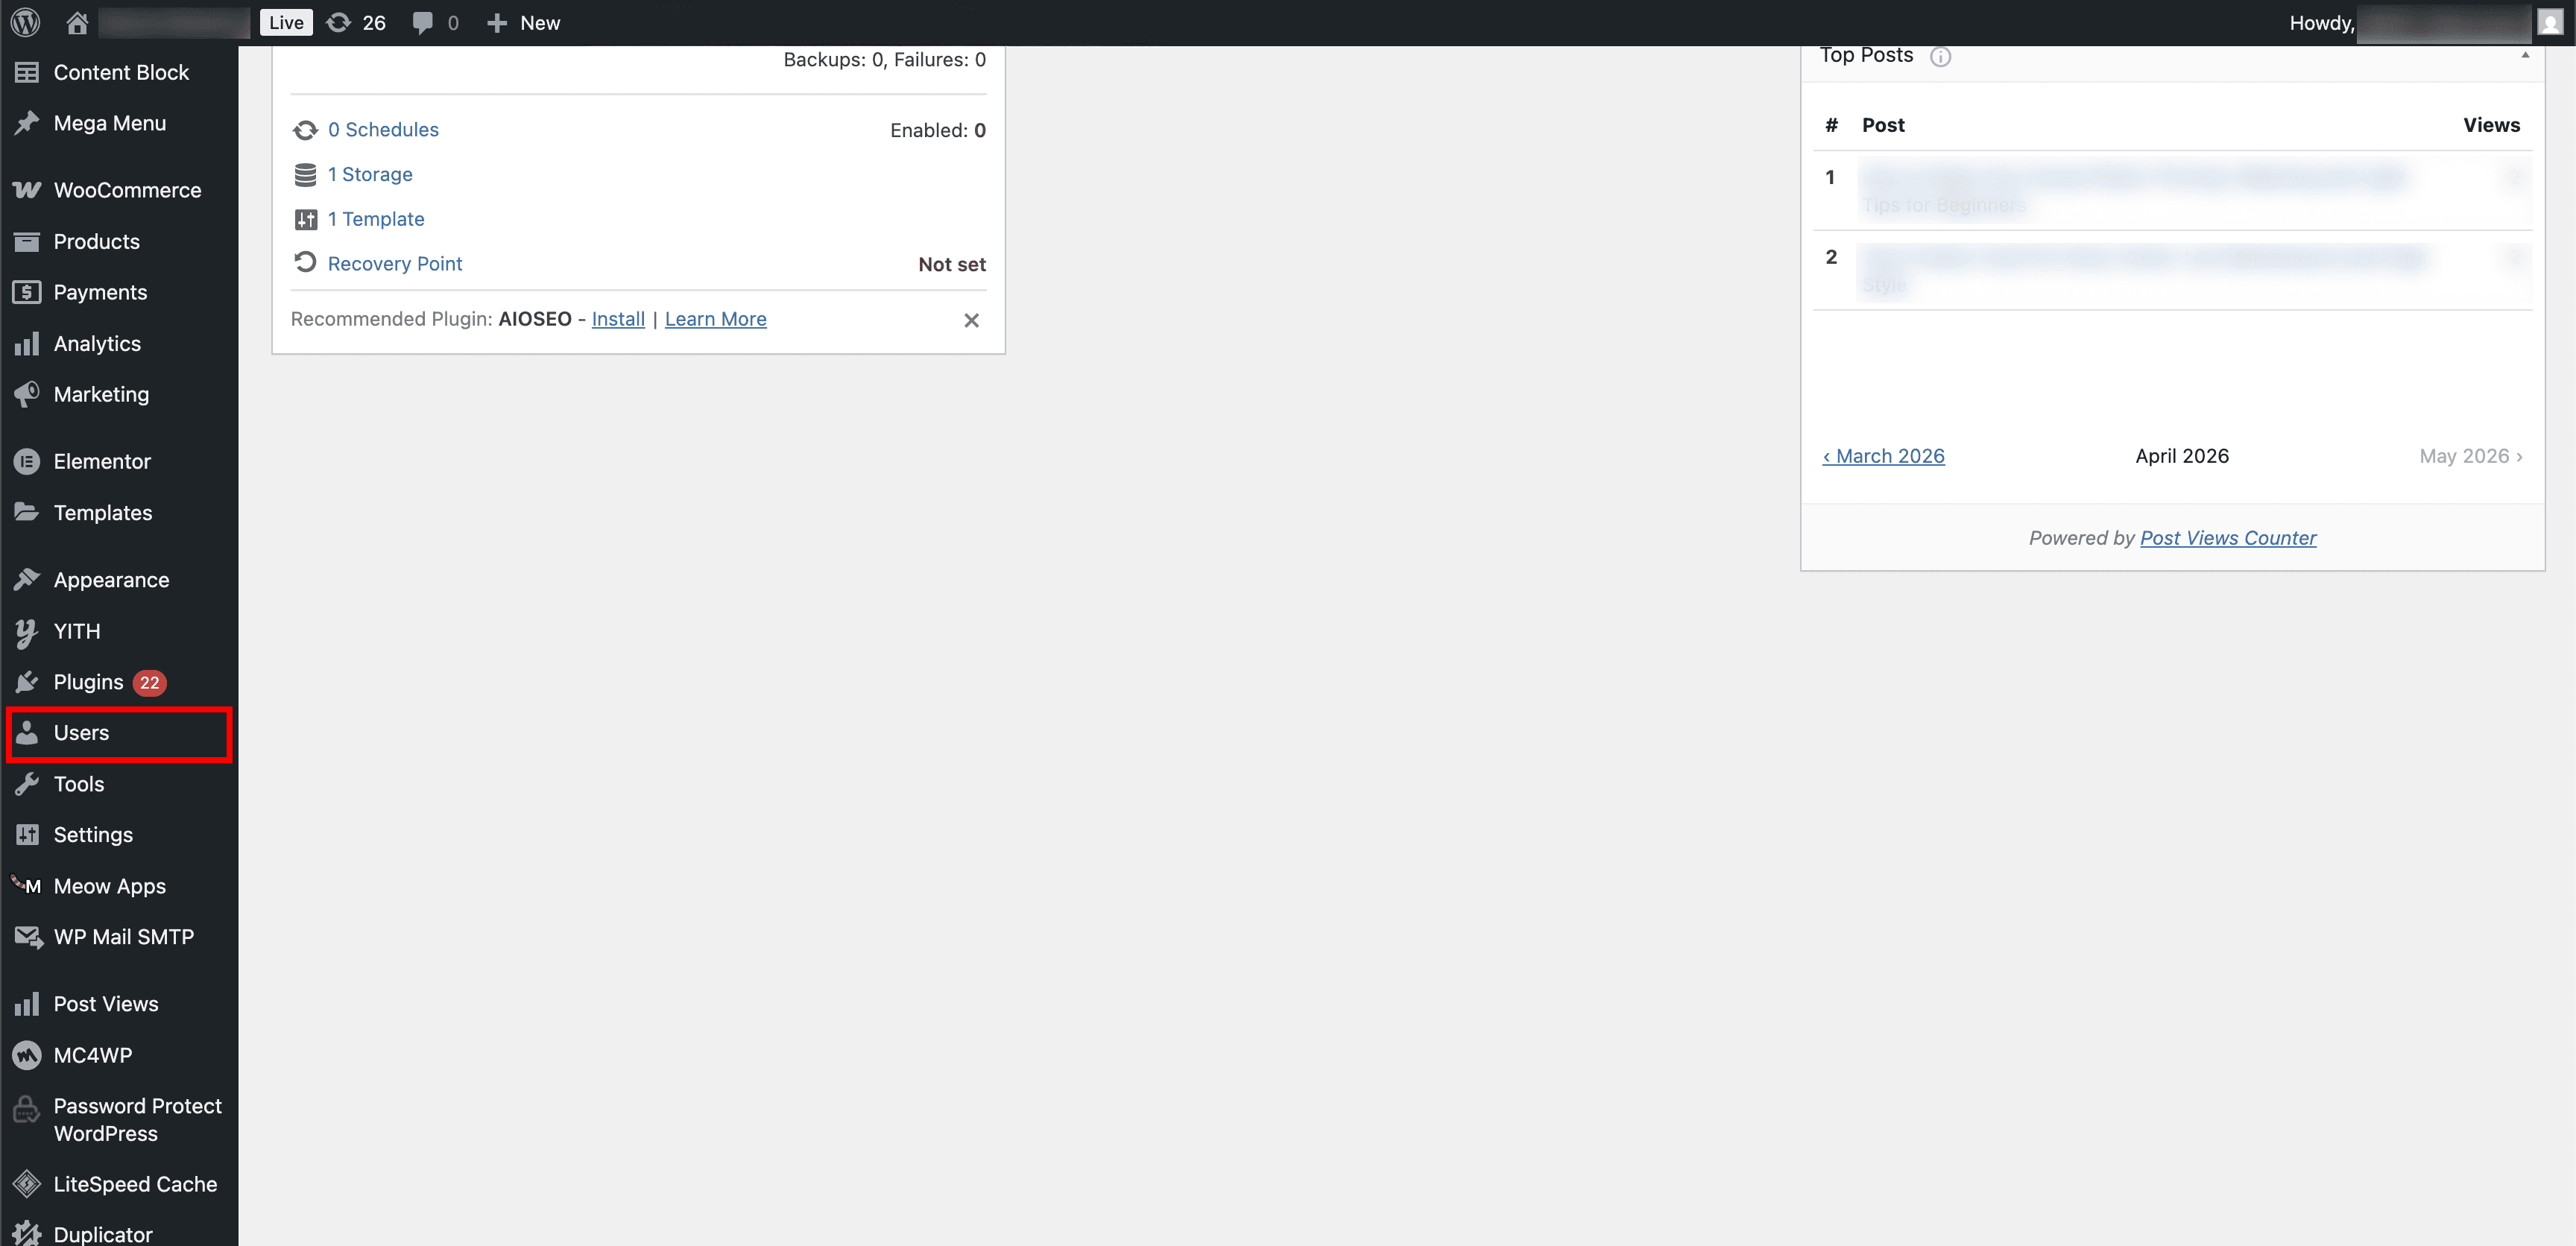This screenshot has height=1246, width=2576.
Task: Install the recommended AIOSEO plugin
Action: [617, 319]
